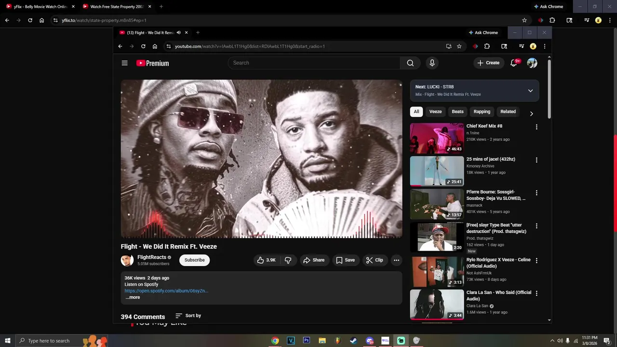Select the All filter chip

pyautogui.click(x=416, y=111)
